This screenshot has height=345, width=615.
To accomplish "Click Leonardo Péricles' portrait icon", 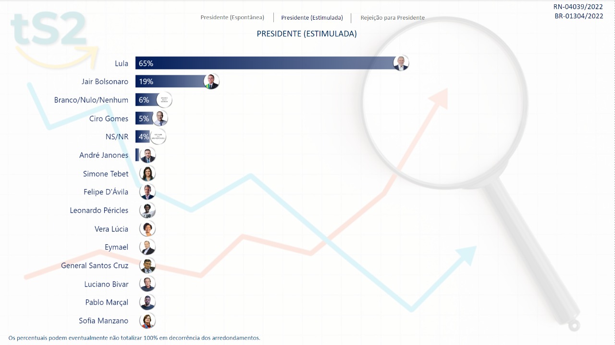I will coord(148,210).
